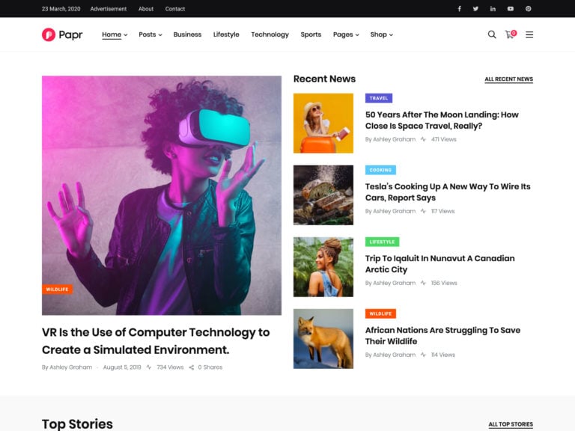This screenshot has width=575, height=431.
Task: Click the blue Travel category badge
Action: point(379,98)
